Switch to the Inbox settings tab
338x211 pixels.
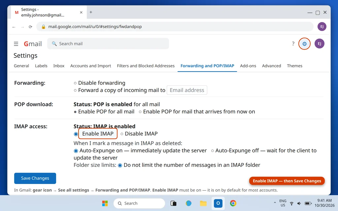coord(59,66)
